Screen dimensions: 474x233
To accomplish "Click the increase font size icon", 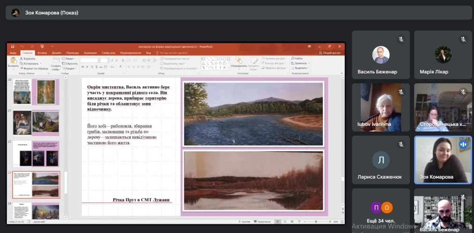I will coord(112,60).
